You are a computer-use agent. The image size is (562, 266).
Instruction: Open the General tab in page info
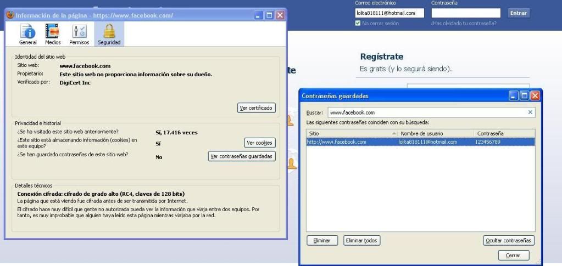click(28, 35)
